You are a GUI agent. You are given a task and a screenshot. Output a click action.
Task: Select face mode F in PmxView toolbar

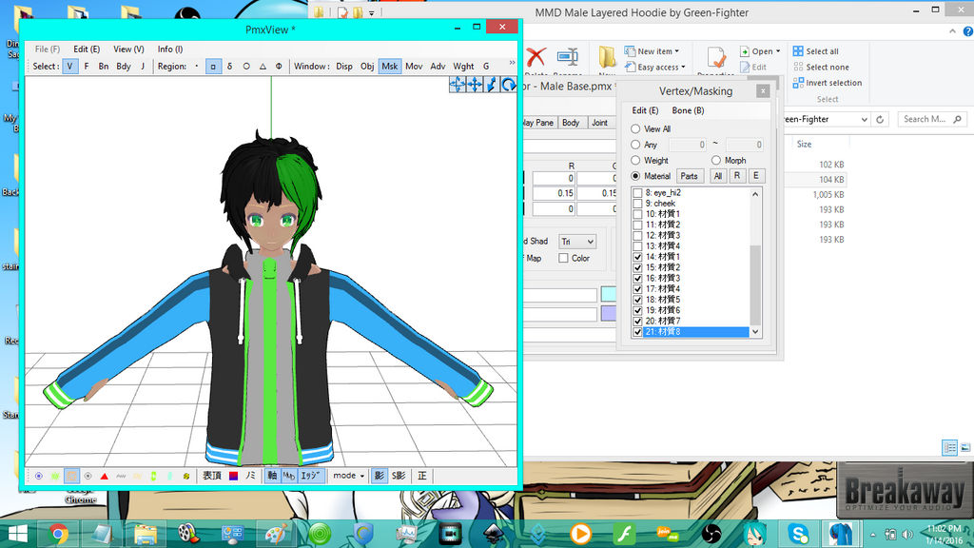(x=87, y=66)
